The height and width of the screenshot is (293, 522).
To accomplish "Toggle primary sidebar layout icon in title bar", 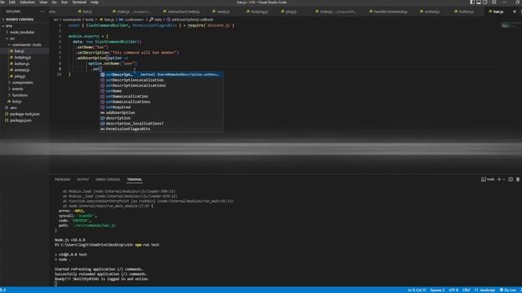I will 472,2.
